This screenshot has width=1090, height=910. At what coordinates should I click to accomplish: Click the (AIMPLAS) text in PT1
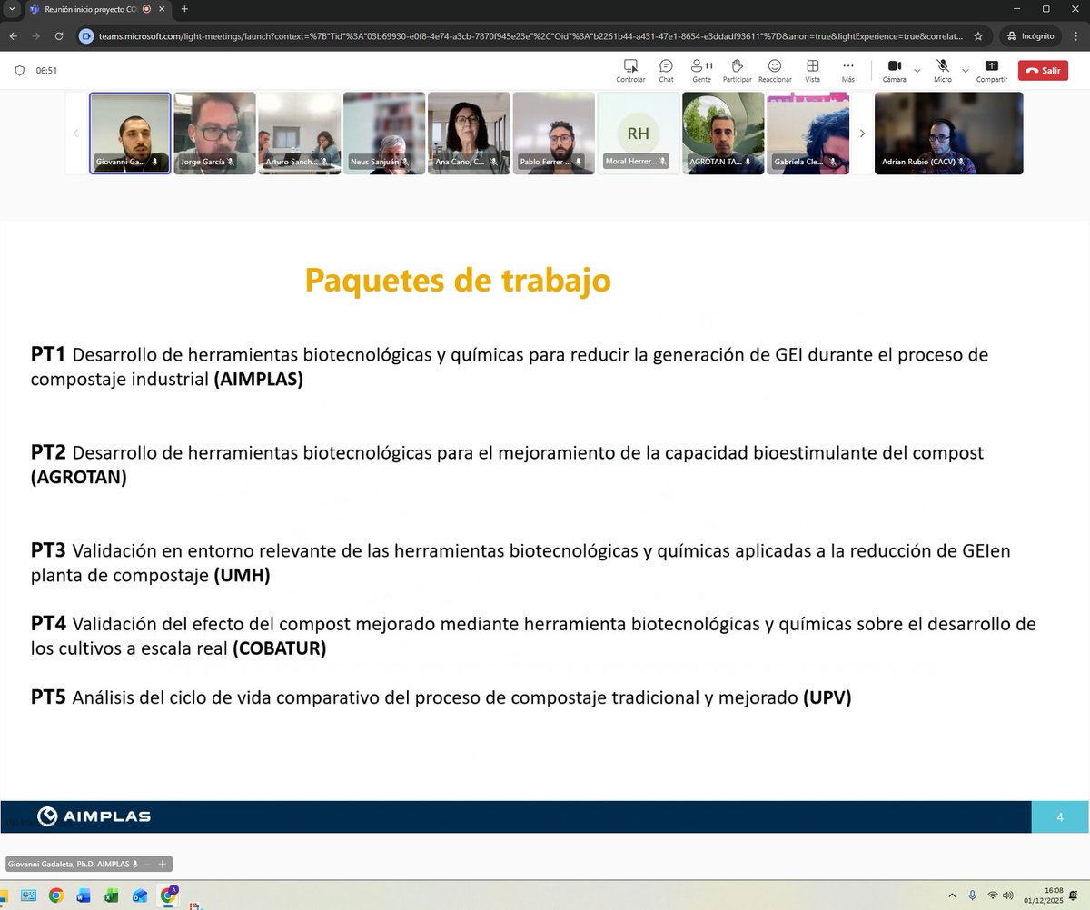point(259,380)
